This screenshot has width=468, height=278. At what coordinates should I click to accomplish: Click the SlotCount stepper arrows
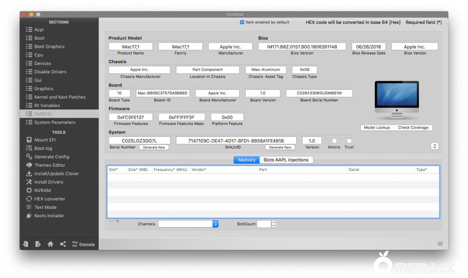(x=274, y=224)
